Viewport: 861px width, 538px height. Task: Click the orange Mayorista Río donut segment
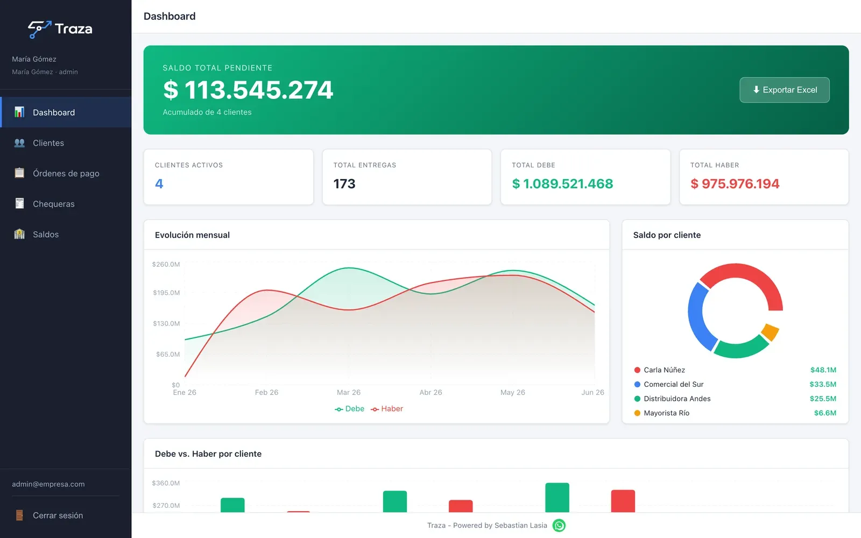click(770, 331)
